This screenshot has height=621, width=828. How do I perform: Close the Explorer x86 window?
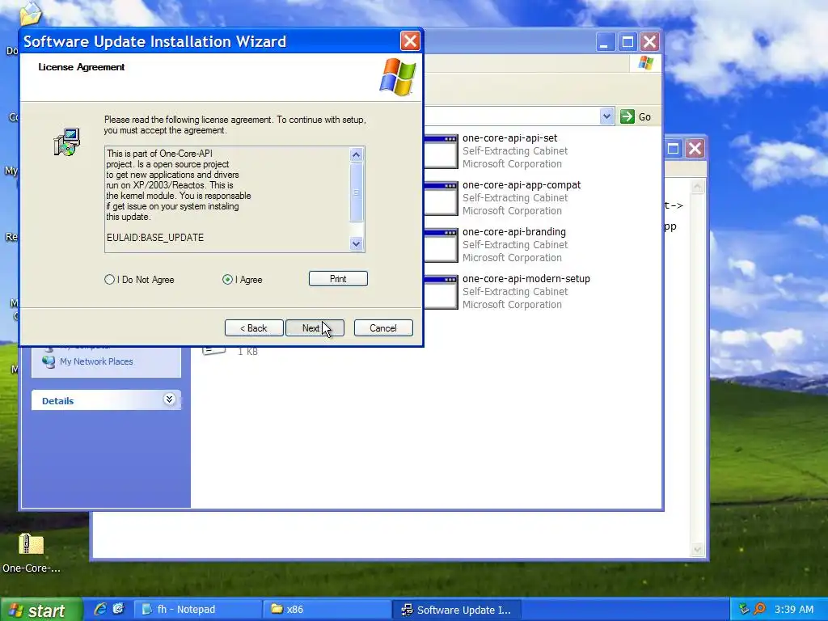pos(649,42)
